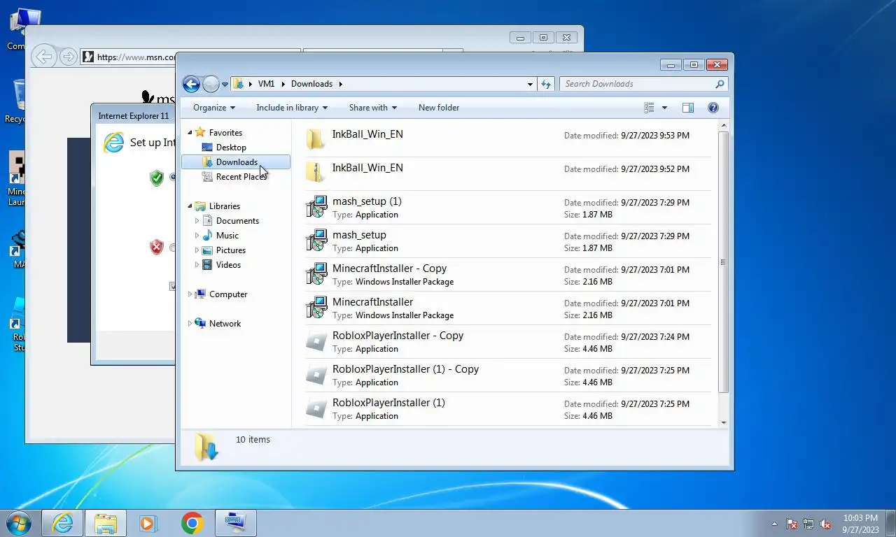Expand the Documents library
Image resolution: width=896 pixels, height=537 pixels.
(197, 221)
